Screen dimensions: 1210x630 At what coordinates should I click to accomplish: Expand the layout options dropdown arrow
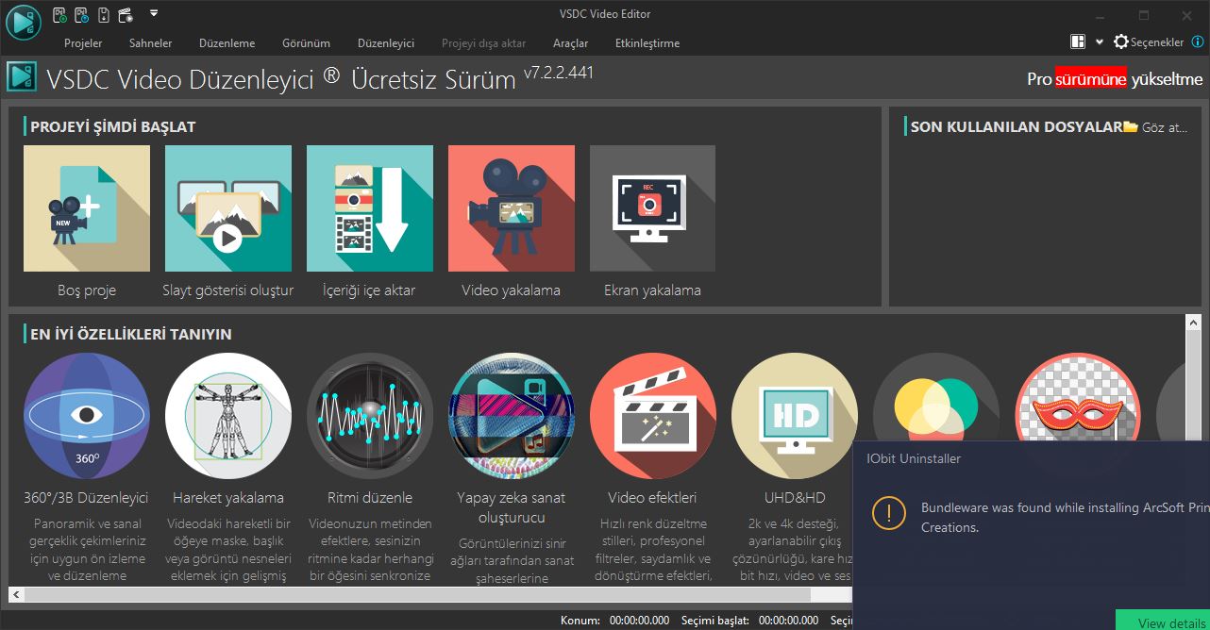pos(1100,42)
